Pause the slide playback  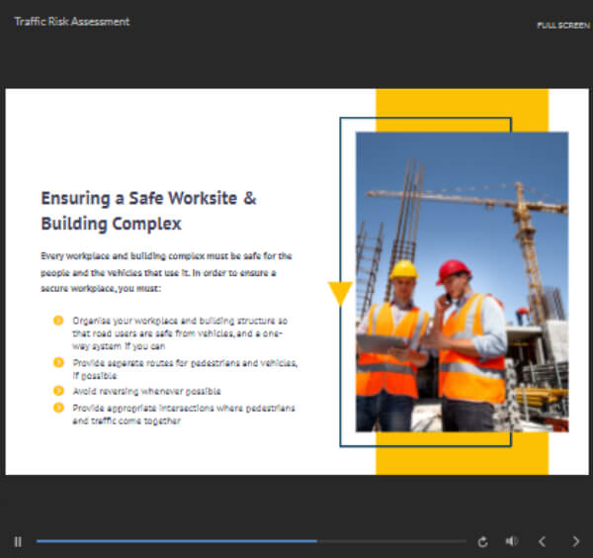point(18,541)
